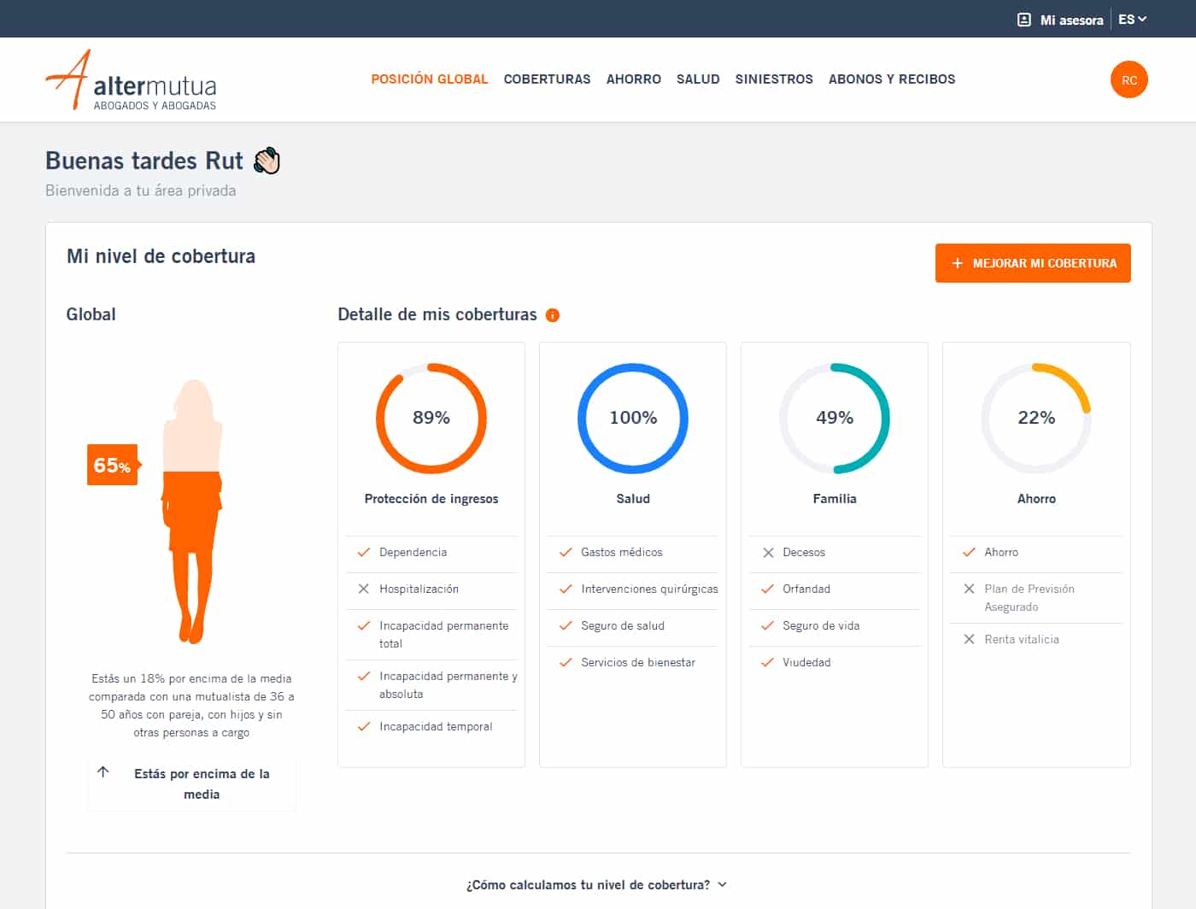Click the X mark beside Decesos

coord(767,552)
